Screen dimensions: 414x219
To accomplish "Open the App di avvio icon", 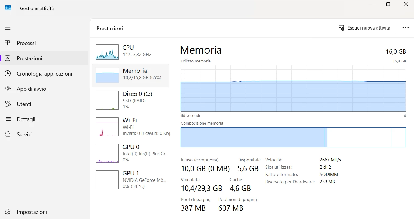I will [8, 89].
